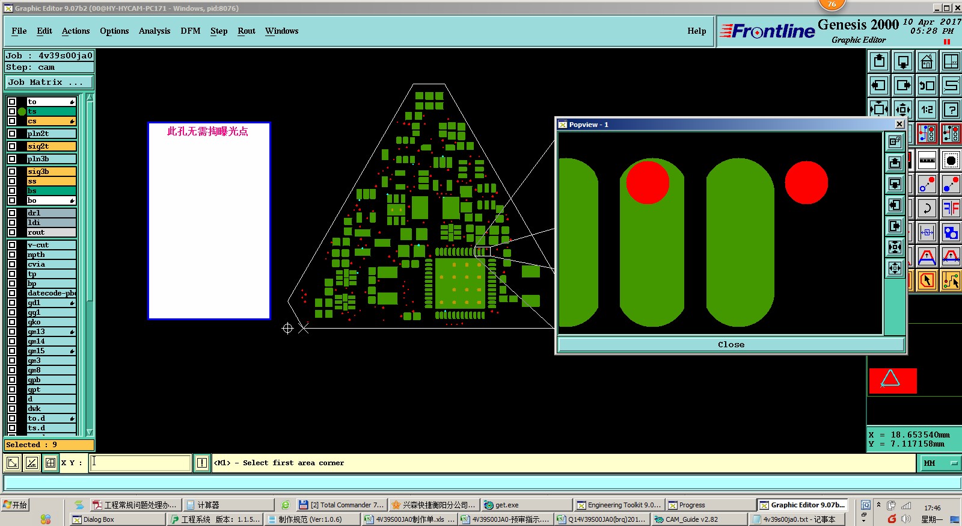Click the home view icon
Image resolution: width=962 pixels, height=526 pixels.
927,61
